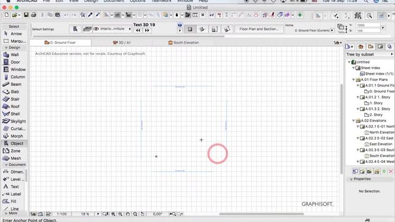Toggle the layer eye icon for Interior furniture
Screen dimensions: 395x222
pyautogui.click(x=96, y=29)
